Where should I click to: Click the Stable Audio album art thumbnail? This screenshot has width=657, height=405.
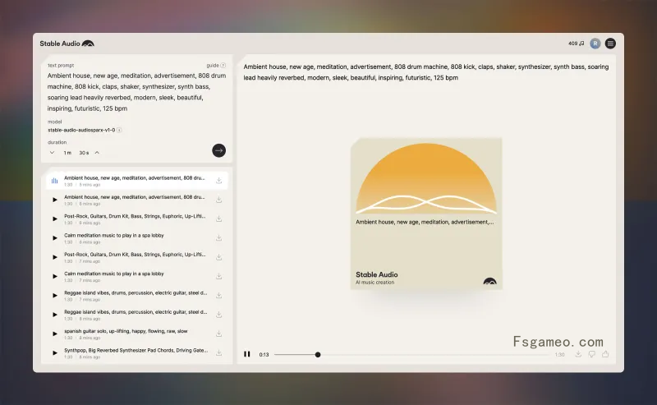coord(426,214)
